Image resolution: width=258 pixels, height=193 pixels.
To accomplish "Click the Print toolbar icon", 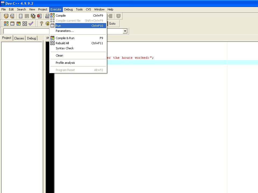I will point(47,16).
